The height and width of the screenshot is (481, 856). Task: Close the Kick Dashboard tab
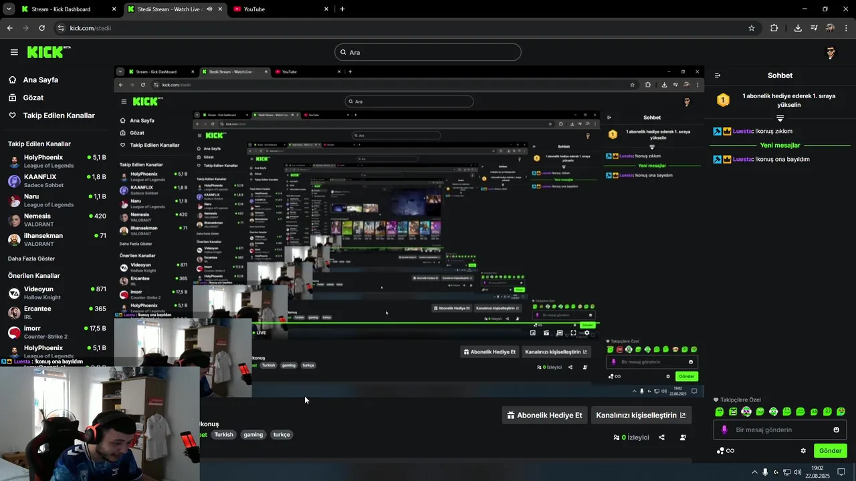(114, 9)
